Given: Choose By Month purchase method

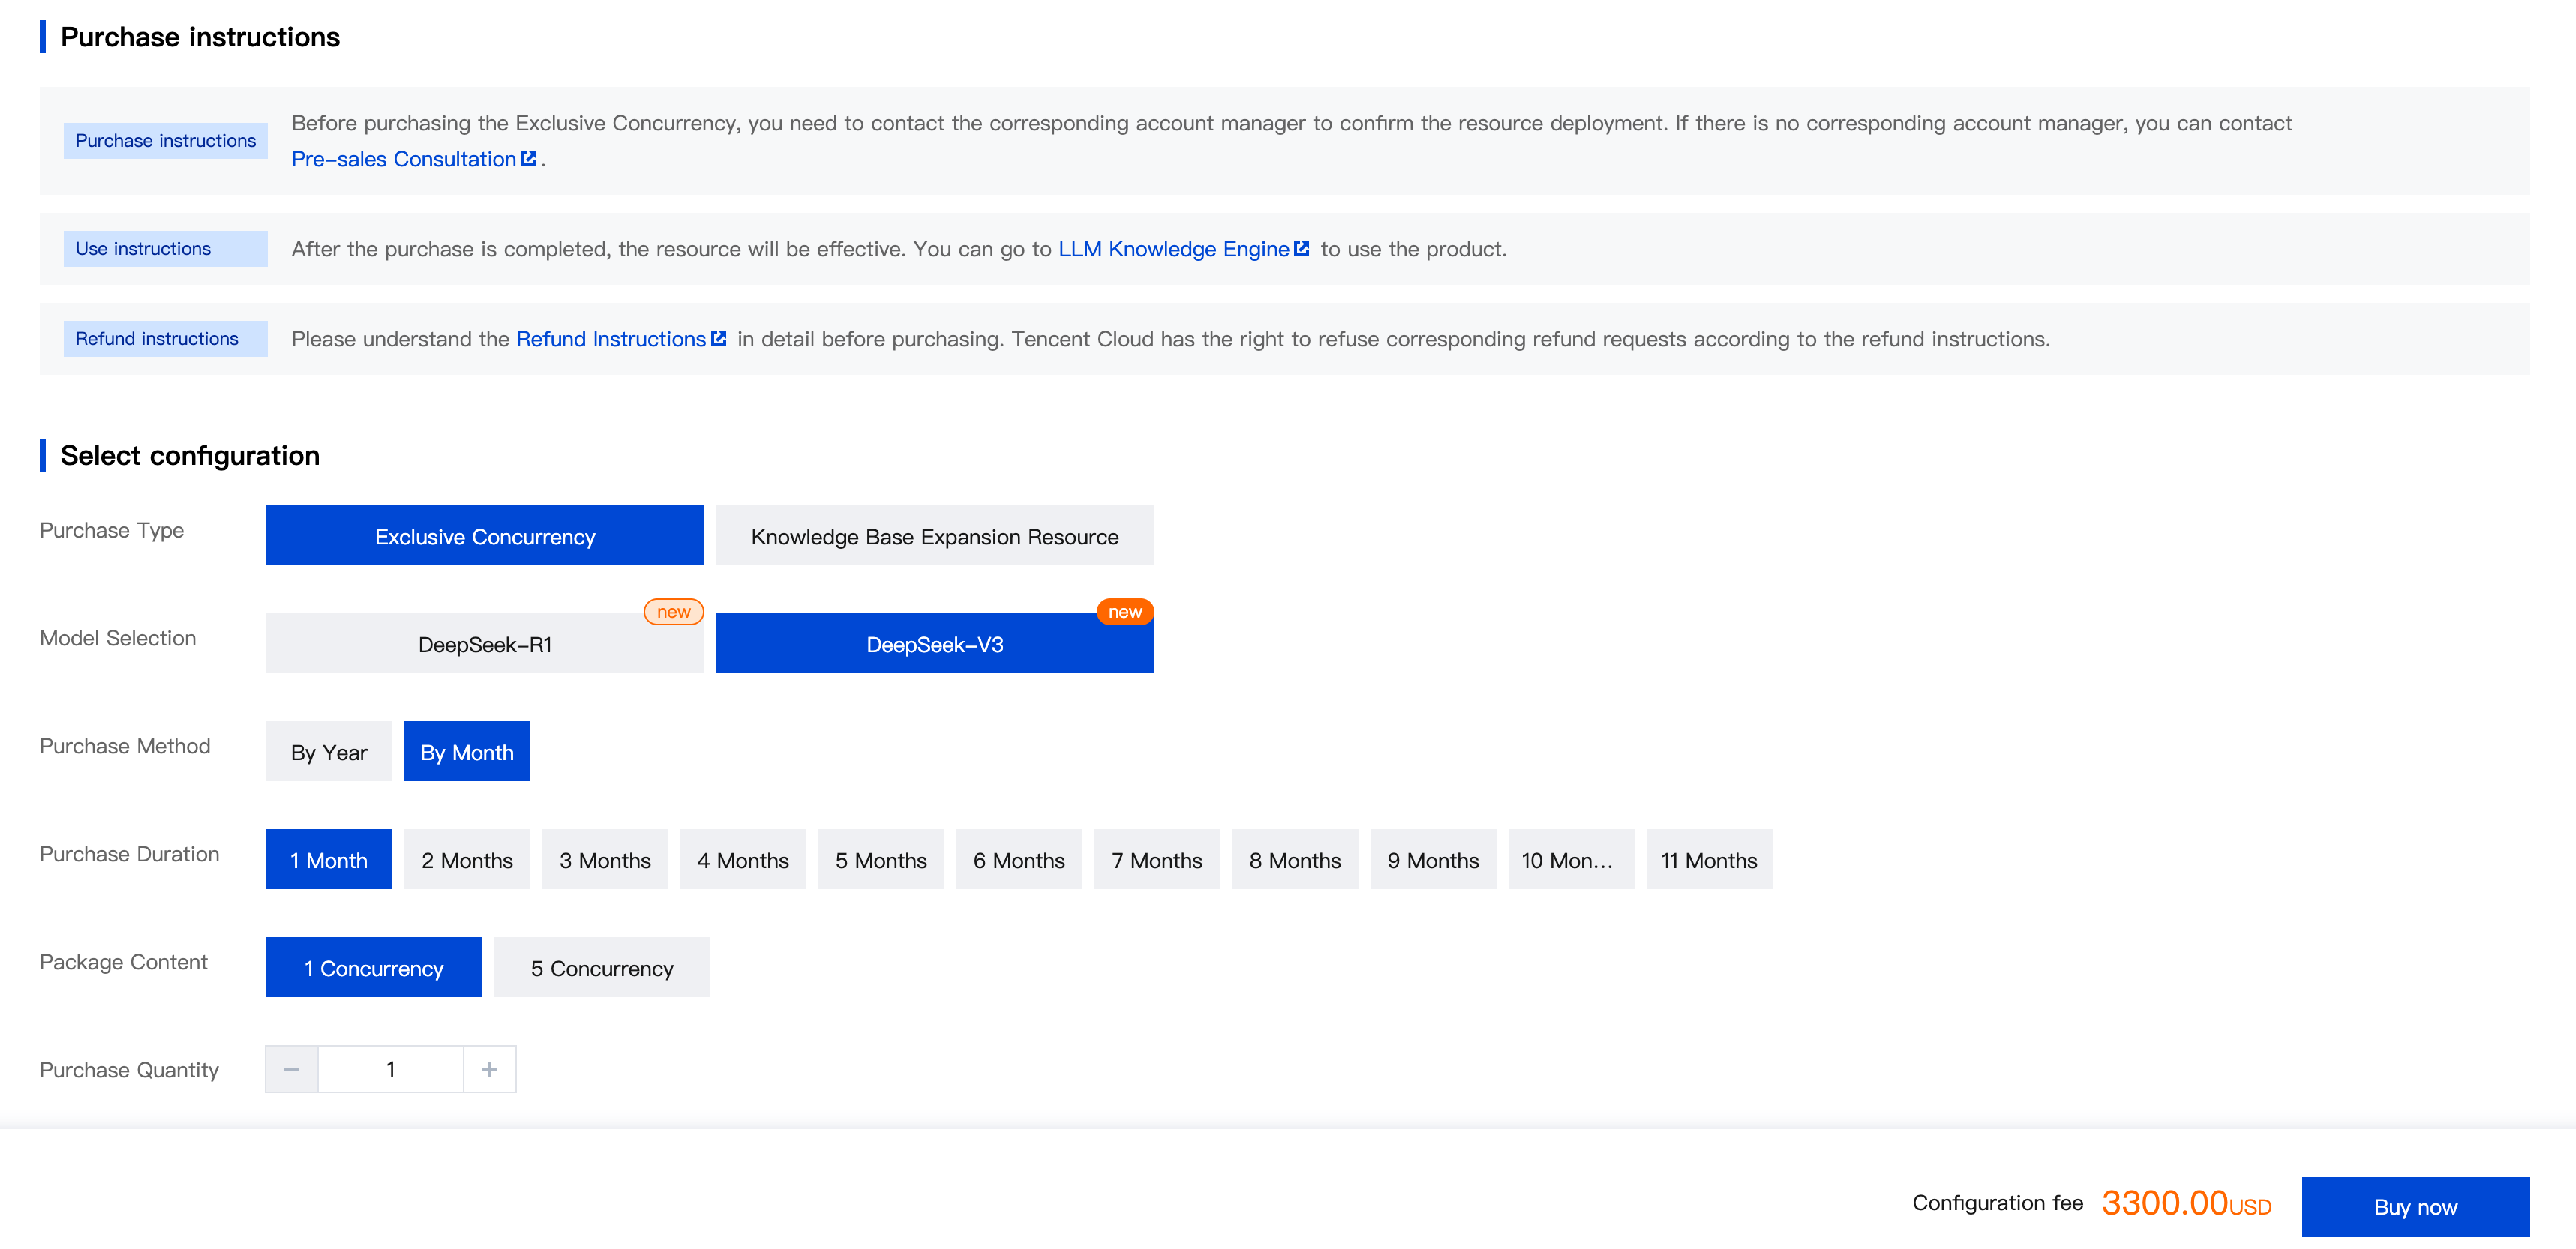Looking at the screenshot, I should 466,753.
